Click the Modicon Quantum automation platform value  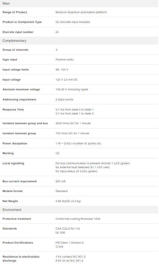coord(81,12)
